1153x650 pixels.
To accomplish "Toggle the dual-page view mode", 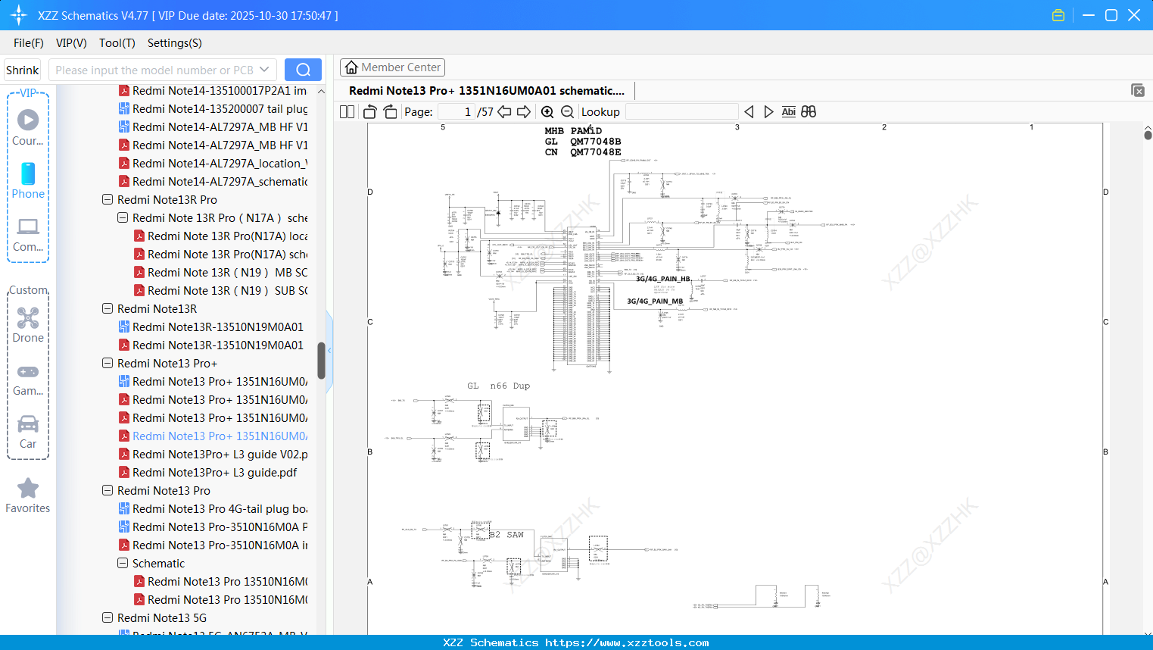I will coord(346,111).
